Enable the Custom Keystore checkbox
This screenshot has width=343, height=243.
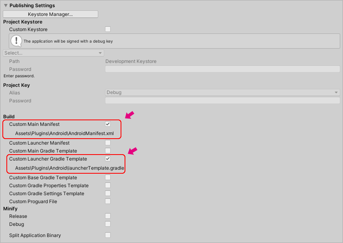(108, 29)
